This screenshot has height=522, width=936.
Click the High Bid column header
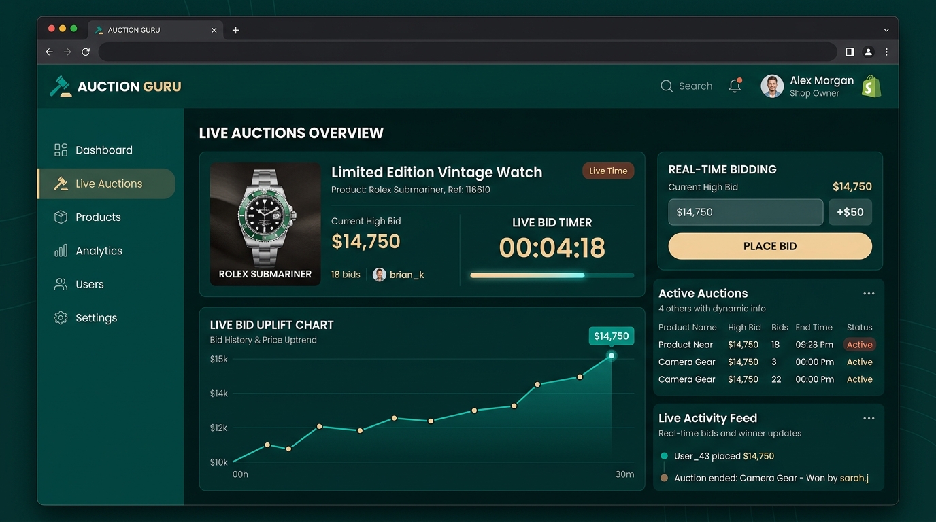[744, 328]
